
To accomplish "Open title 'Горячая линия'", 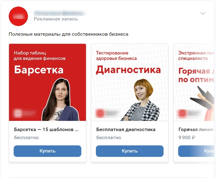I will pyautogui.click(x=196, y=130).
